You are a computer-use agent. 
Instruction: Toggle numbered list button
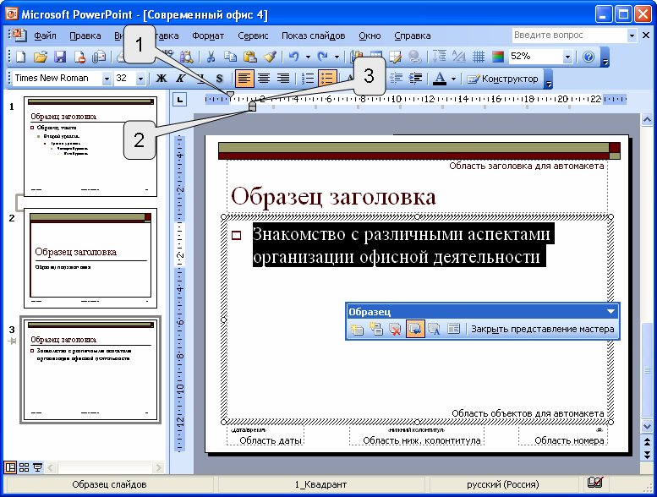click(x=308, y=79)
